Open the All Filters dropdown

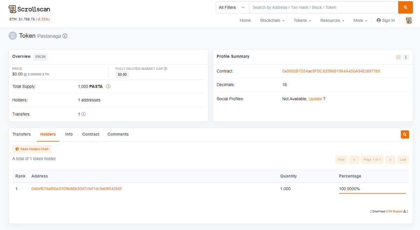click(232, 7)
